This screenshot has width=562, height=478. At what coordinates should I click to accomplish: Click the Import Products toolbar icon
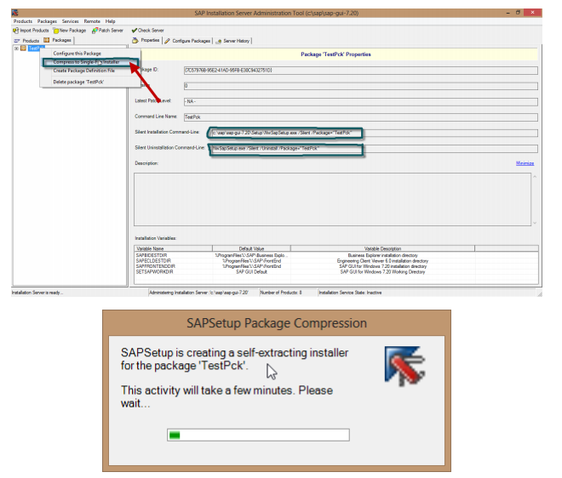point(16,31)
